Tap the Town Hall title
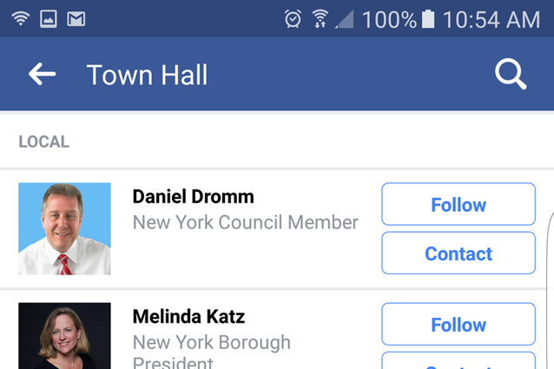Screen dimensions: 554x369 (x=147, y=75)
